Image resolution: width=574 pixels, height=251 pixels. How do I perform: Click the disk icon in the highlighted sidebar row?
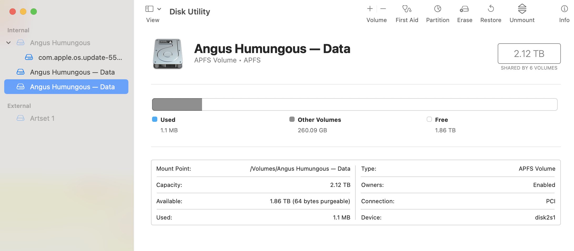coord(21,87)
